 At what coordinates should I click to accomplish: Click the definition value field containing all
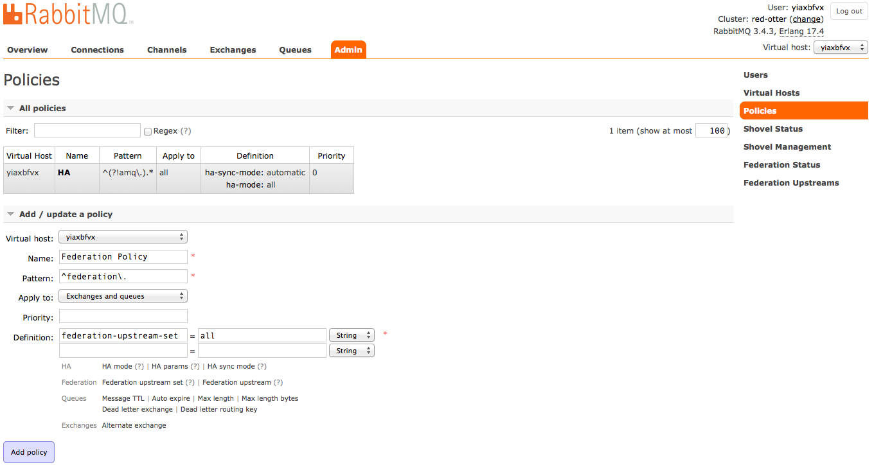[x=262, y=335]
